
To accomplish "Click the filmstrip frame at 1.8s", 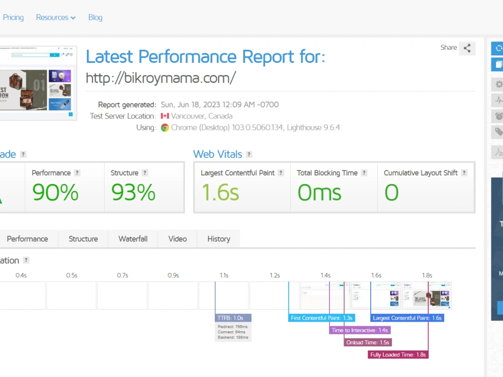I will coord(427,295).
